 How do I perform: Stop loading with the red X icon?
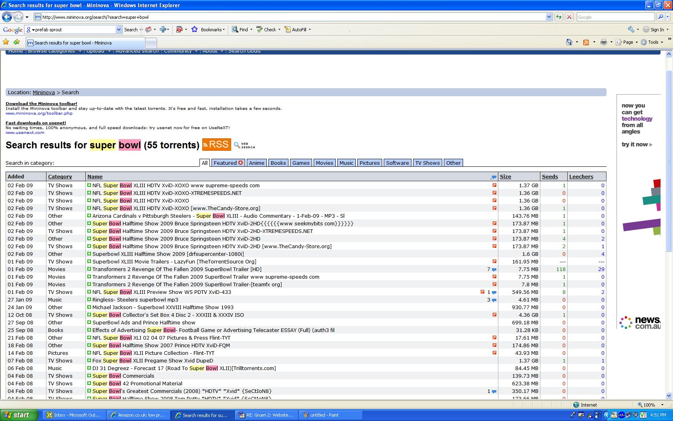pyautogui.click(x=569, y=17)
